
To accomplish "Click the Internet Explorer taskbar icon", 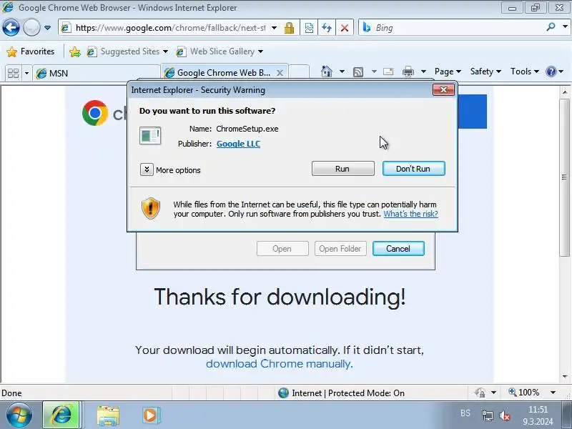I will [x=61, y=415].
